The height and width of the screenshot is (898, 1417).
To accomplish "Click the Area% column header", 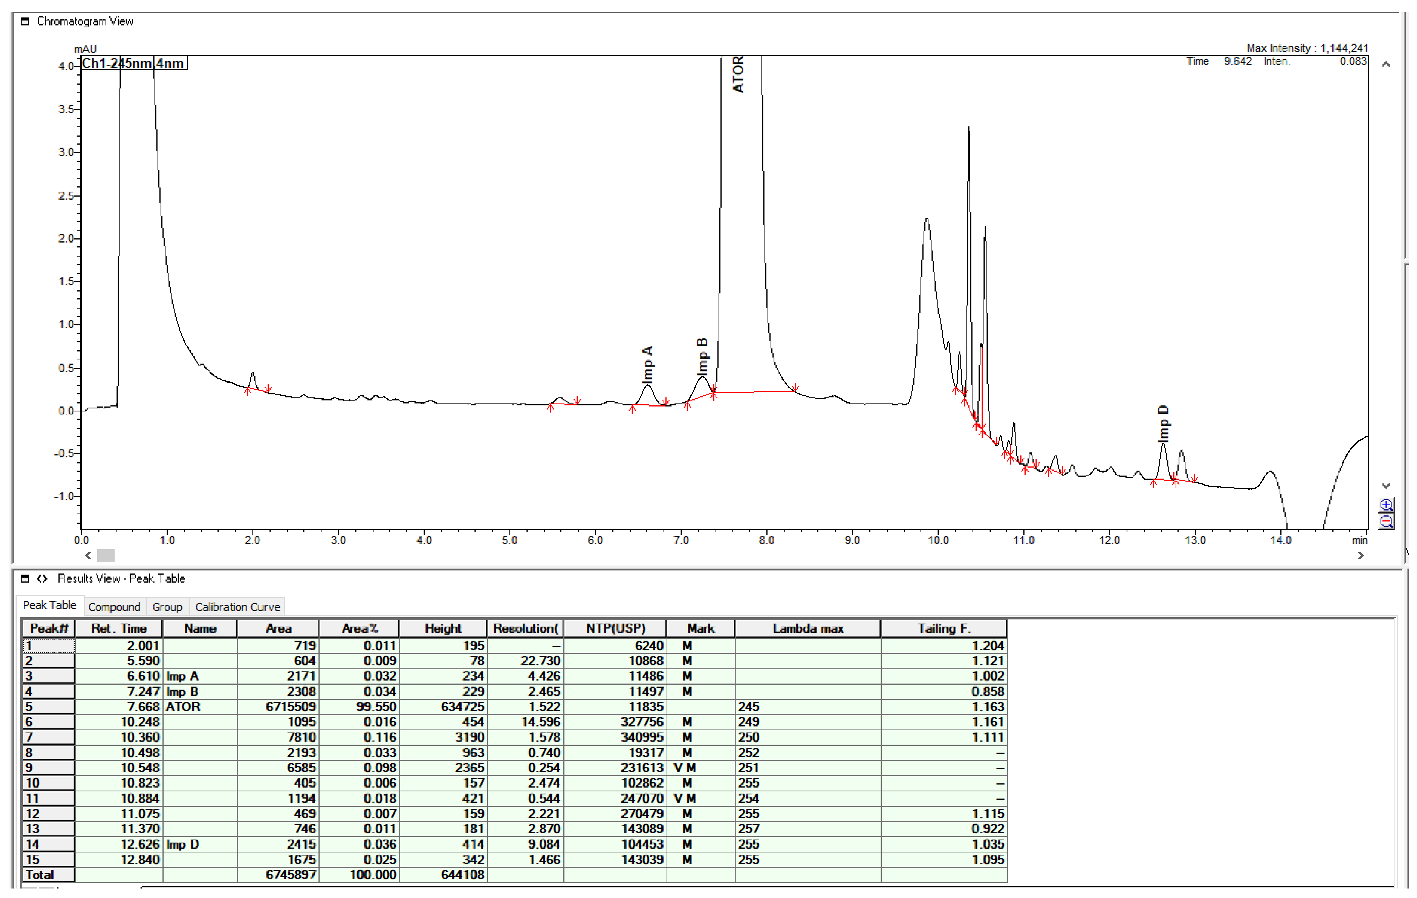I will click(359, 629).
